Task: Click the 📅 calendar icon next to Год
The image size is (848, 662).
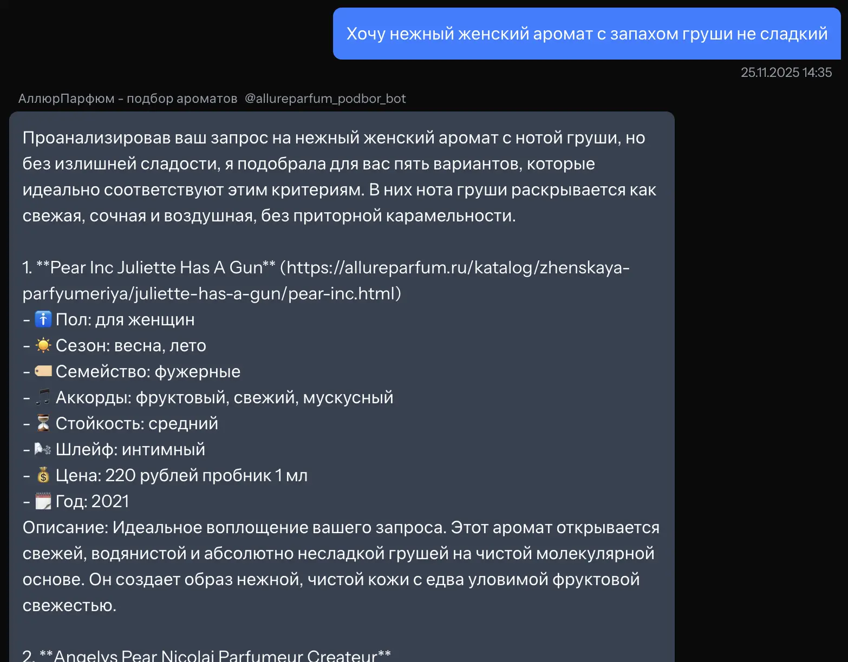Action: 43,501
